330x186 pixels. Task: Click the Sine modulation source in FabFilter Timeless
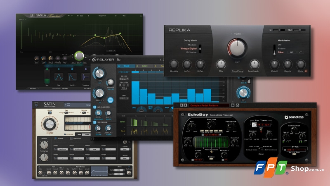click(x=59, y=77)
